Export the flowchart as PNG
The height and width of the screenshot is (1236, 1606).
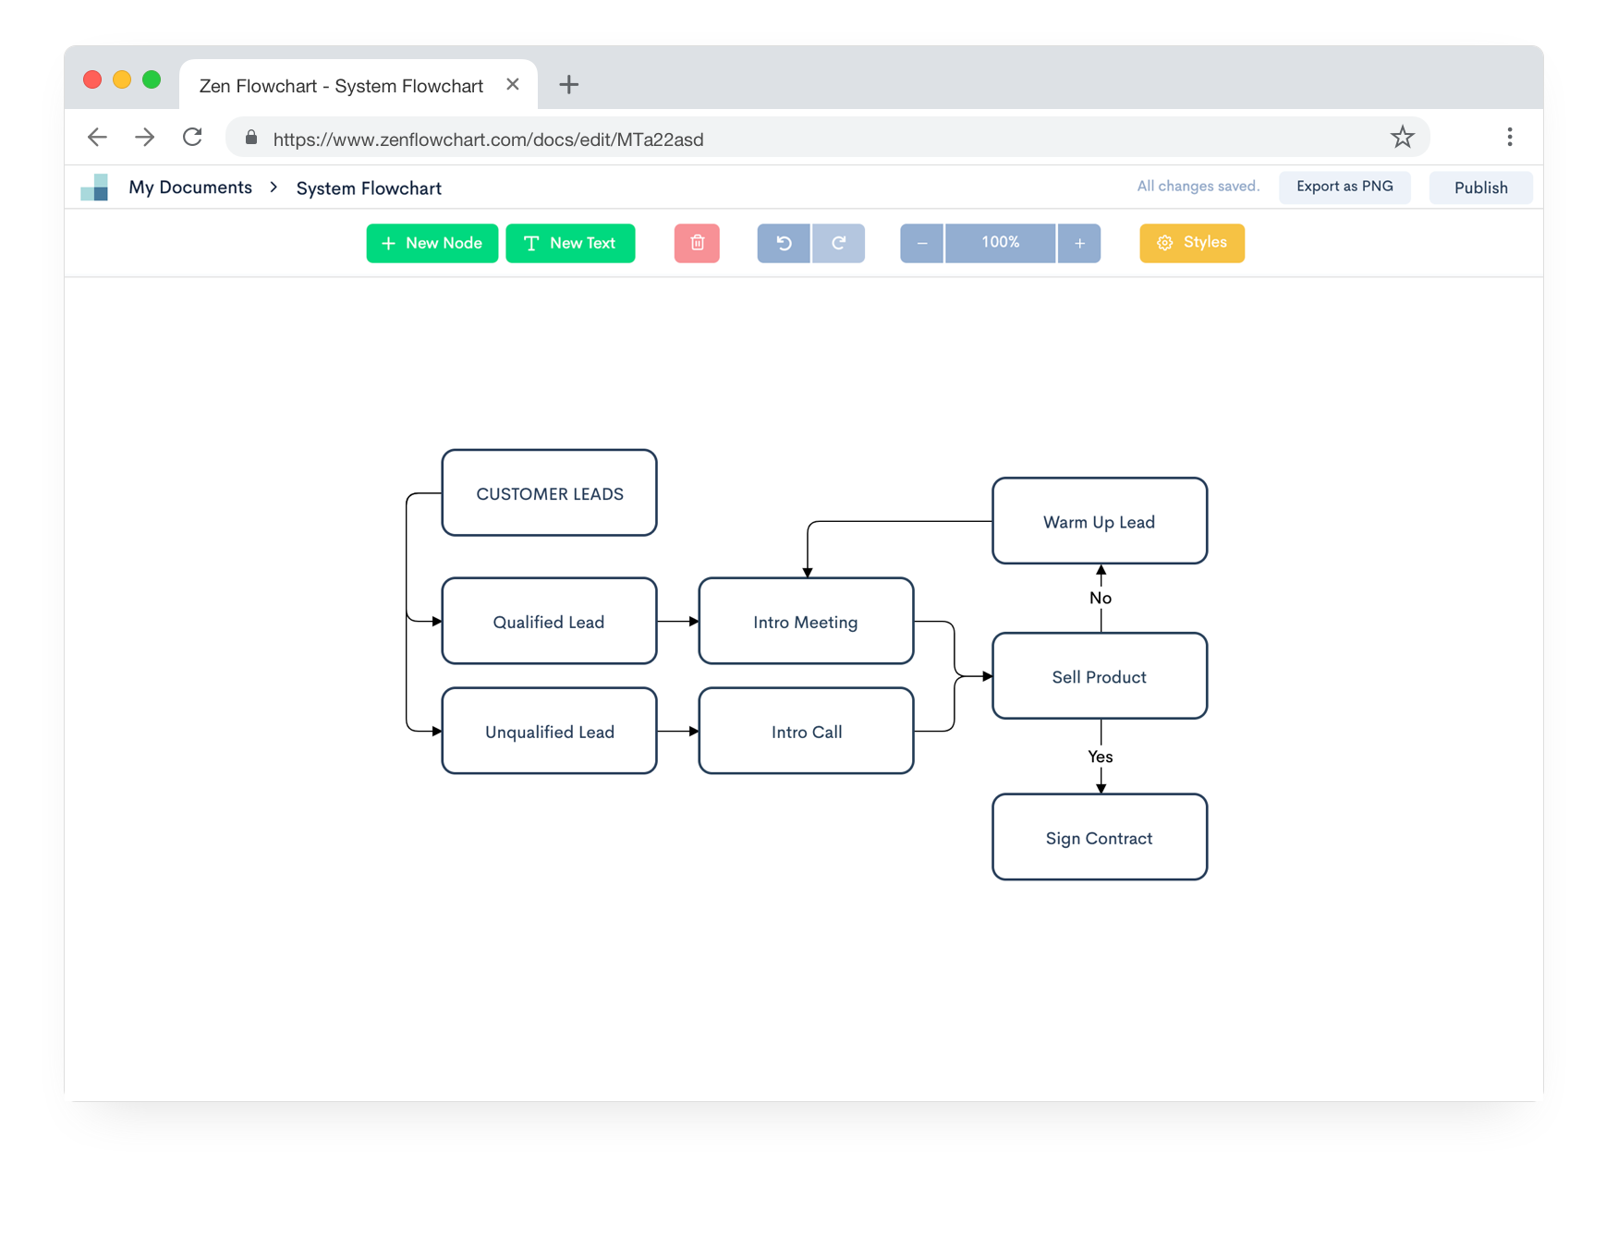(x=1344, y=187)
